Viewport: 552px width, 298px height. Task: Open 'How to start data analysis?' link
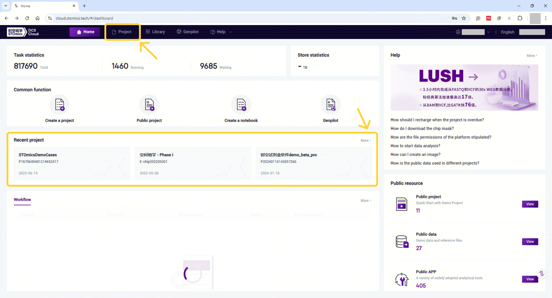click(x=415, y=146)
